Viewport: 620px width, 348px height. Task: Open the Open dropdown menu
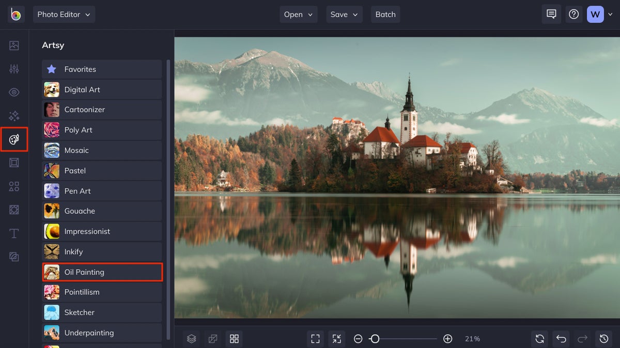click(x=299, y=14)
